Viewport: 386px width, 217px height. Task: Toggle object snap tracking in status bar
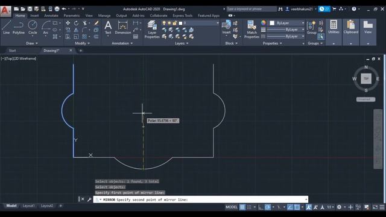pos(290,207)
